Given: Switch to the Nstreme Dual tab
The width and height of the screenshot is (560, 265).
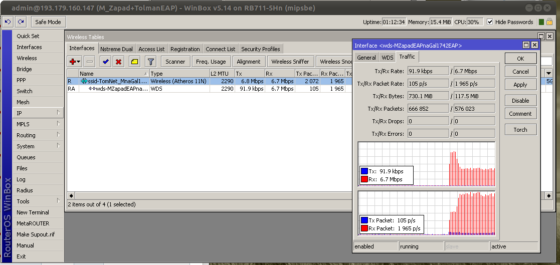Looking at the screenshot, I should [x=116, y=49].
